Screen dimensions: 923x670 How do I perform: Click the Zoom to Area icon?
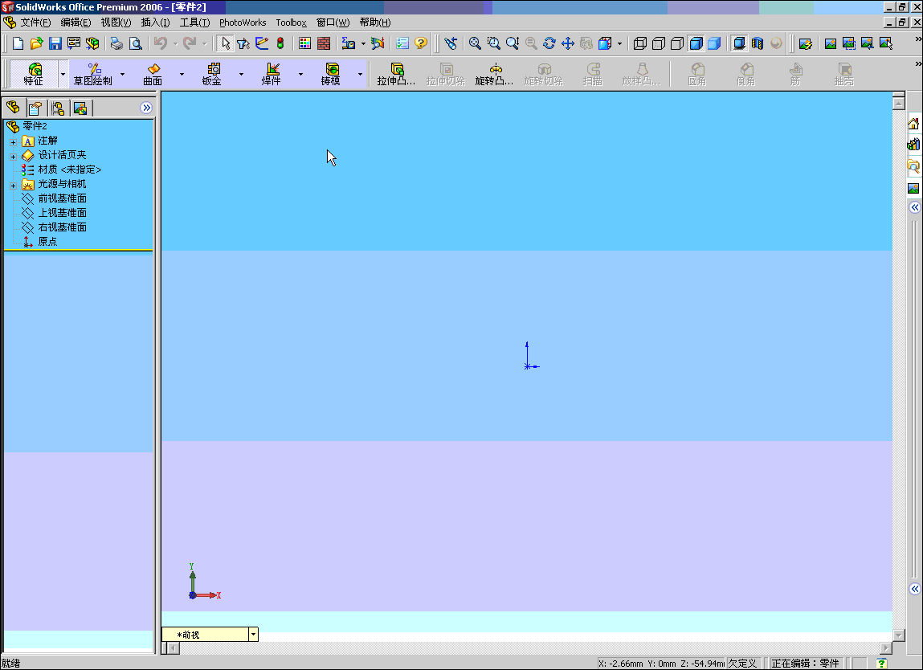click(x=494, y=43)
